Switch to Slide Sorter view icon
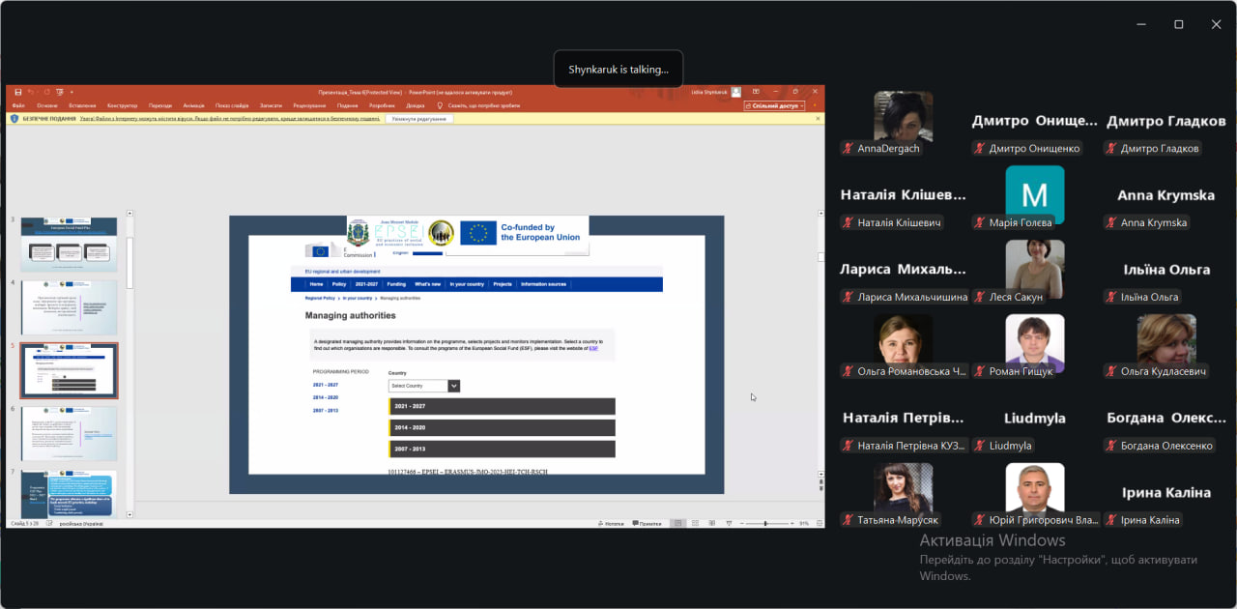The image size is (1237, 609). (x=696, y=523)
